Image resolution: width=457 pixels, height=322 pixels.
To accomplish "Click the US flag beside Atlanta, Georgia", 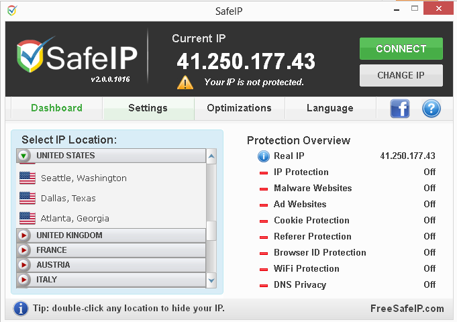I will point(28,218).
